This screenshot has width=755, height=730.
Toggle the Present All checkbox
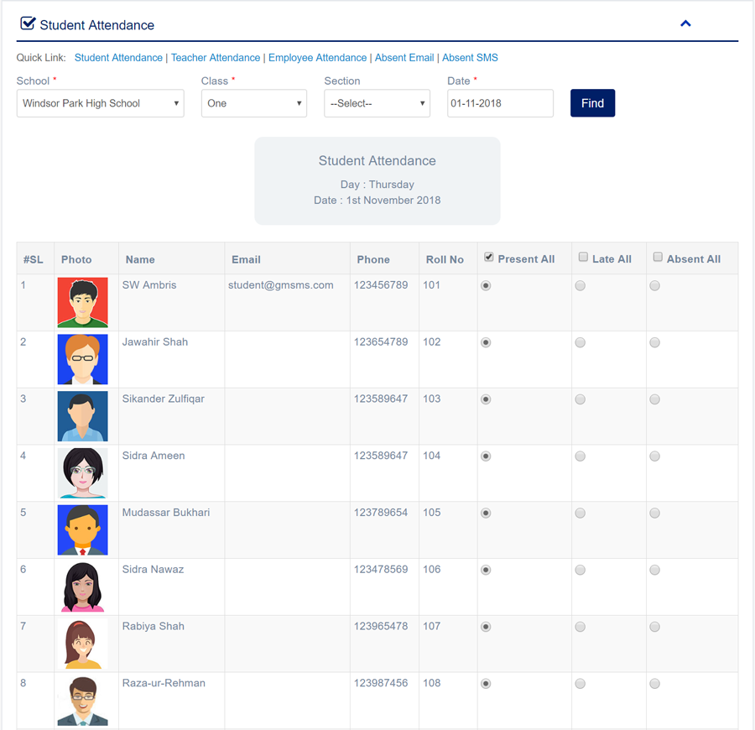[489, 258]
